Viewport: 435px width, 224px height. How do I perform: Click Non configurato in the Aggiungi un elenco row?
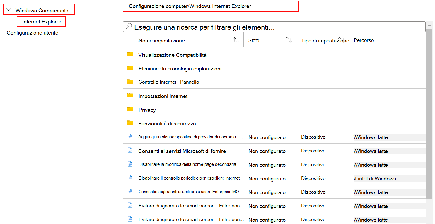(267, 137)
